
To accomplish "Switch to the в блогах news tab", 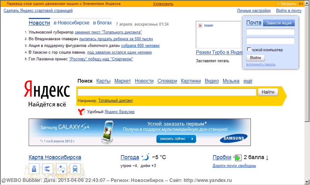I will click(102, 23).
